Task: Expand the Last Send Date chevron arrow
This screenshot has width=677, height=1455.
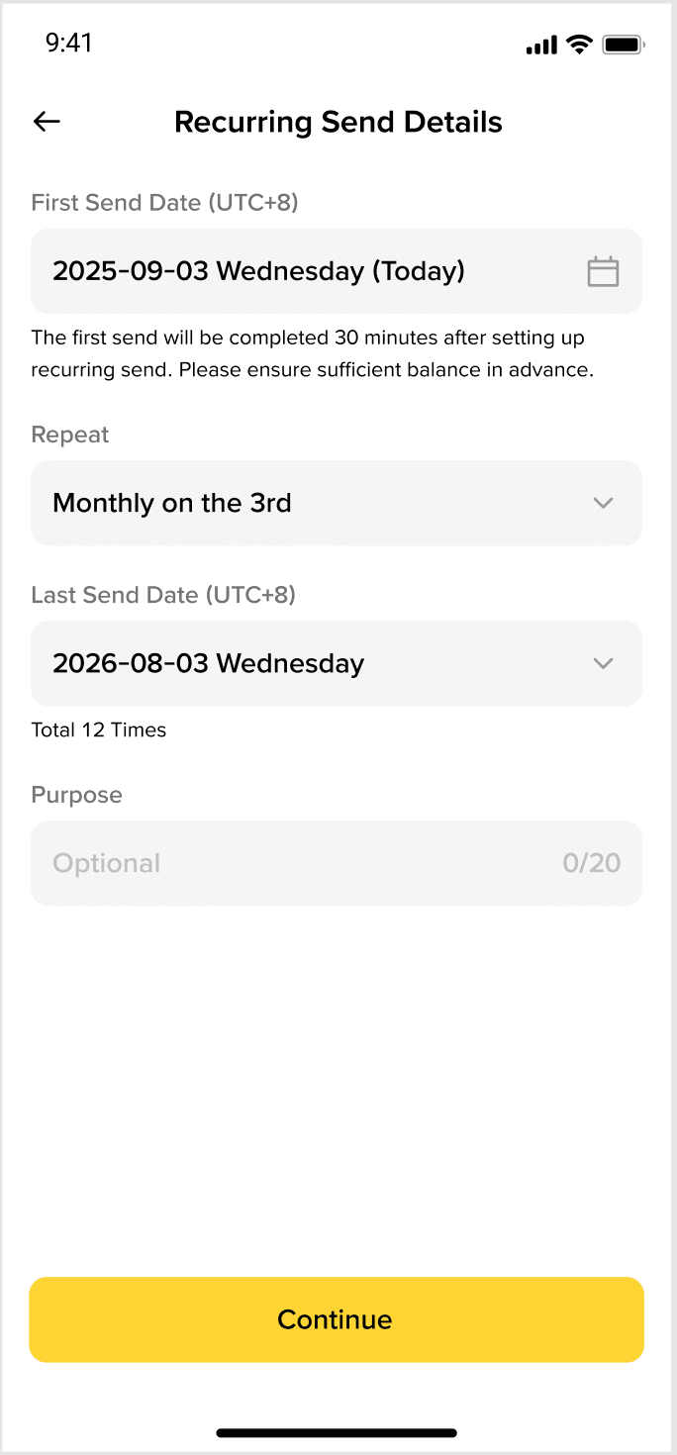Action: (x=603, y=663)
